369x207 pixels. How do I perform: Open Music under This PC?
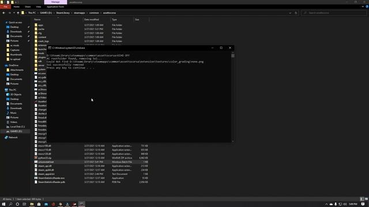(13, 113)
